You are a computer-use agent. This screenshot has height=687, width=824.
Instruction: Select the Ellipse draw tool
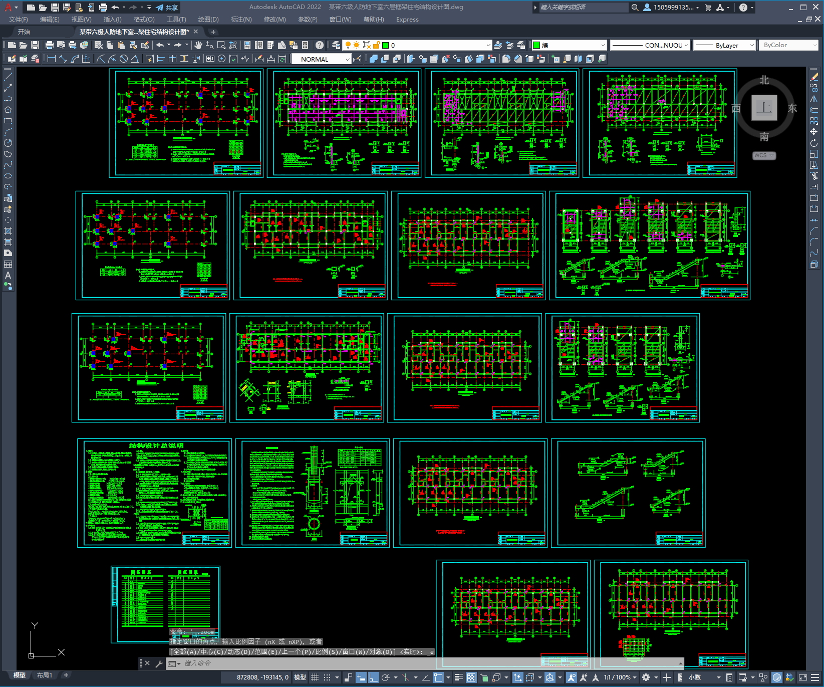(x=8, y=176)
